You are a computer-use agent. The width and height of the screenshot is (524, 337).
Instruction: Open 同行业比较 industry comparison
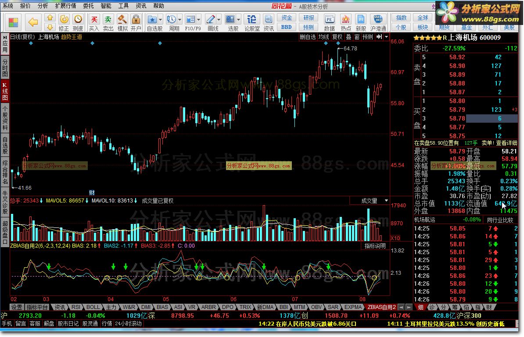500,220
